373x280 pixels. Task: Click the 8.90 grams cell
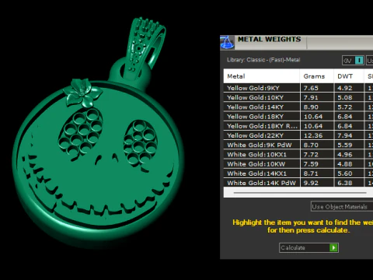(x=317, y=107)
